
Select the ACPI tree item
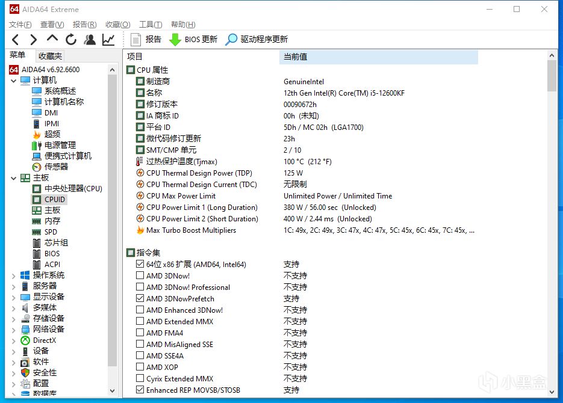click(x=46, y=264)
